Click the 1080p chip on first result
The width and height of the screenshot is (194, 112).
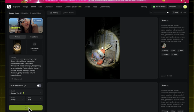coord(165,51)
